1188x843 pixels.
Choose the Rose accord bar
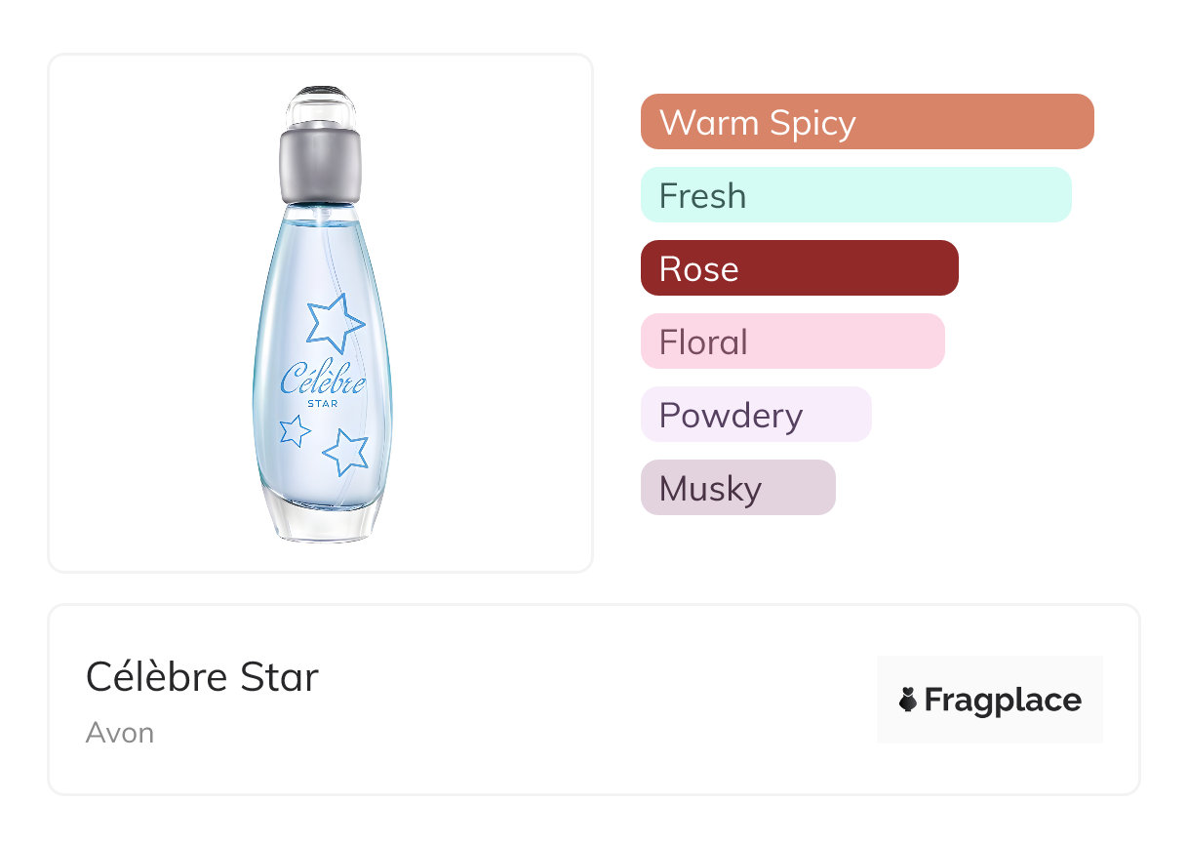(x=799, y=268)
